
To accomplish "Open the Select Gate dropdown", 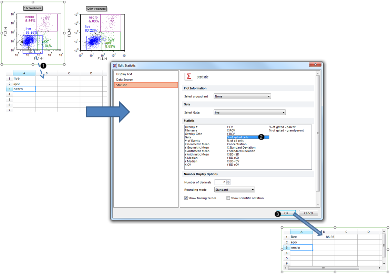I will (x=249, y=113).
